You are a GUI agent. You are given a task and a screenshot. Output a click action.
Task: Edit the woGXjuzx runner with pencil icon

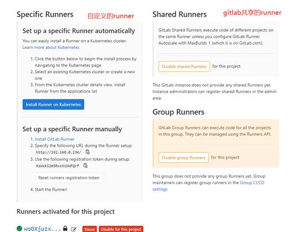coord(74,229)
